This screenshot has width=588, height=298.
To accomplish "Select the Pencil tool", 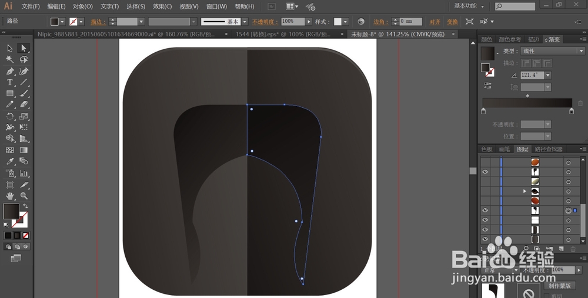I will pos(10,104).
